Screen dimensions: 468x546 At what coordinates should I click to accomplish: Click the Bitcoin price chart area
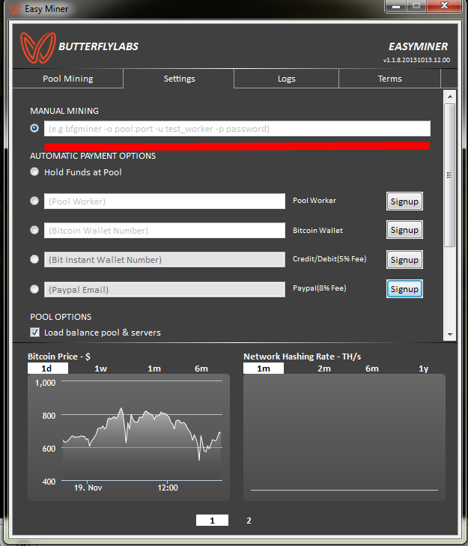pyautogui.click(x=129, y=437)
